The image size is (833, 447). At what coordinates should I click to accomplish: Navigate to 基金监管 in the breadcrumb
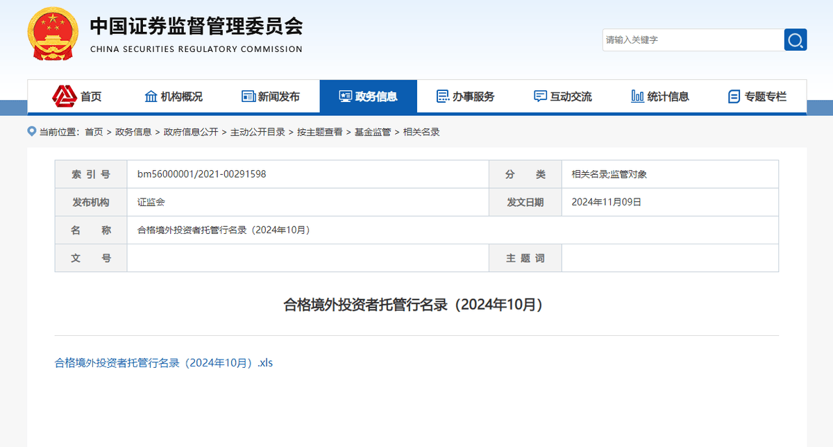click(x=373, y=132)
